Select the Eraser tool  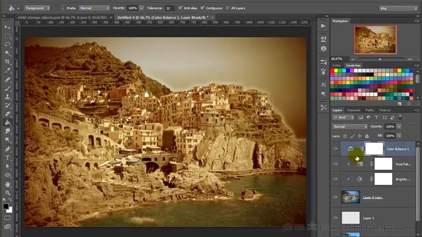coord(7,114)
